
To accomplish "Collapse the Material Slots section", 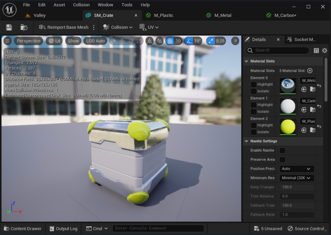I will pyautogui.click(x=247, y=61).
